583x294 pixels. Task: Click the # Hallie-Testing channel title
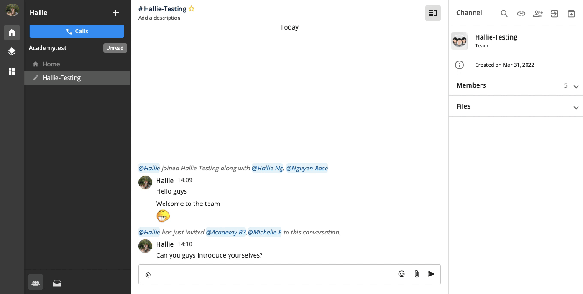click(162, 9)
